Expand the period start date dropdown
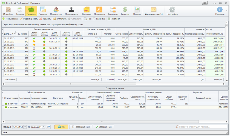Viewport: 230px width, 136px height. [x=25, y=127]
